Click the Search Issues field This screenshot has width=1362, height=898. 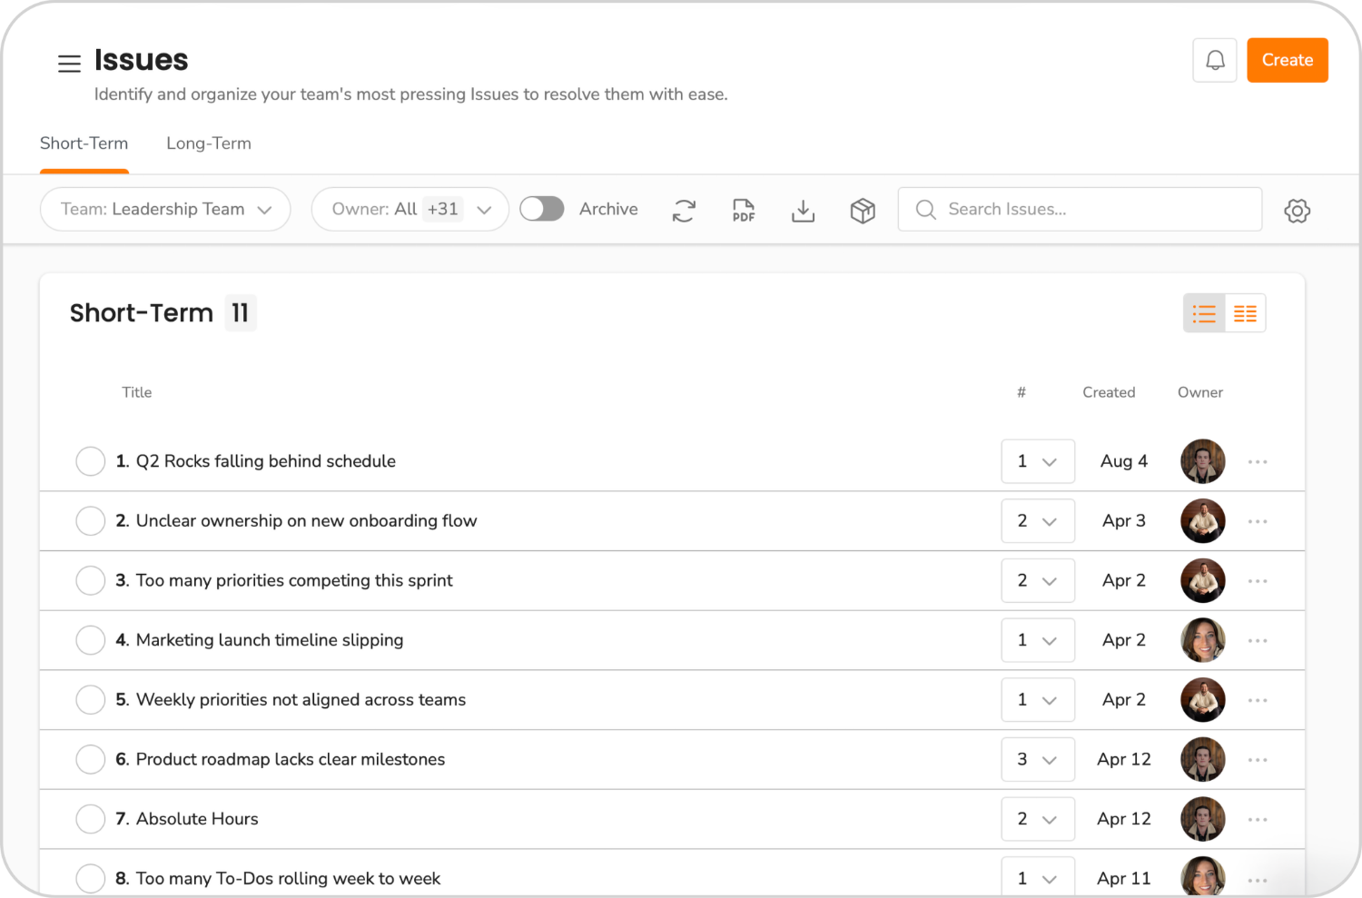tap(1079, 209)
